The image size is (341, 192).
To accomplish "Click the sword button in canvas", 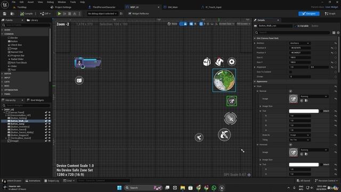I will pyautogui.click(x=230, y=118).
